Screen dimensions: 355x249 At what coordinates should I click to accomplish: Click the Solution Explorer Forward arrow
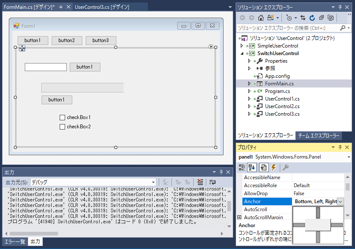coord(252,18)
